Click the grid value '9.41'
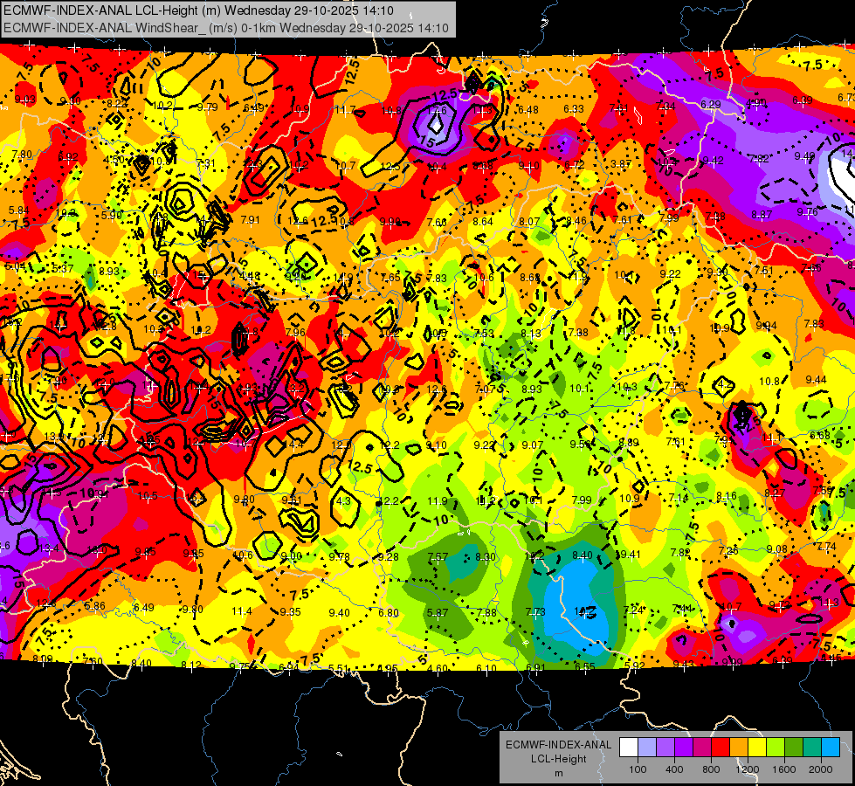The image size is (855, 786). (x=630, y=555)
